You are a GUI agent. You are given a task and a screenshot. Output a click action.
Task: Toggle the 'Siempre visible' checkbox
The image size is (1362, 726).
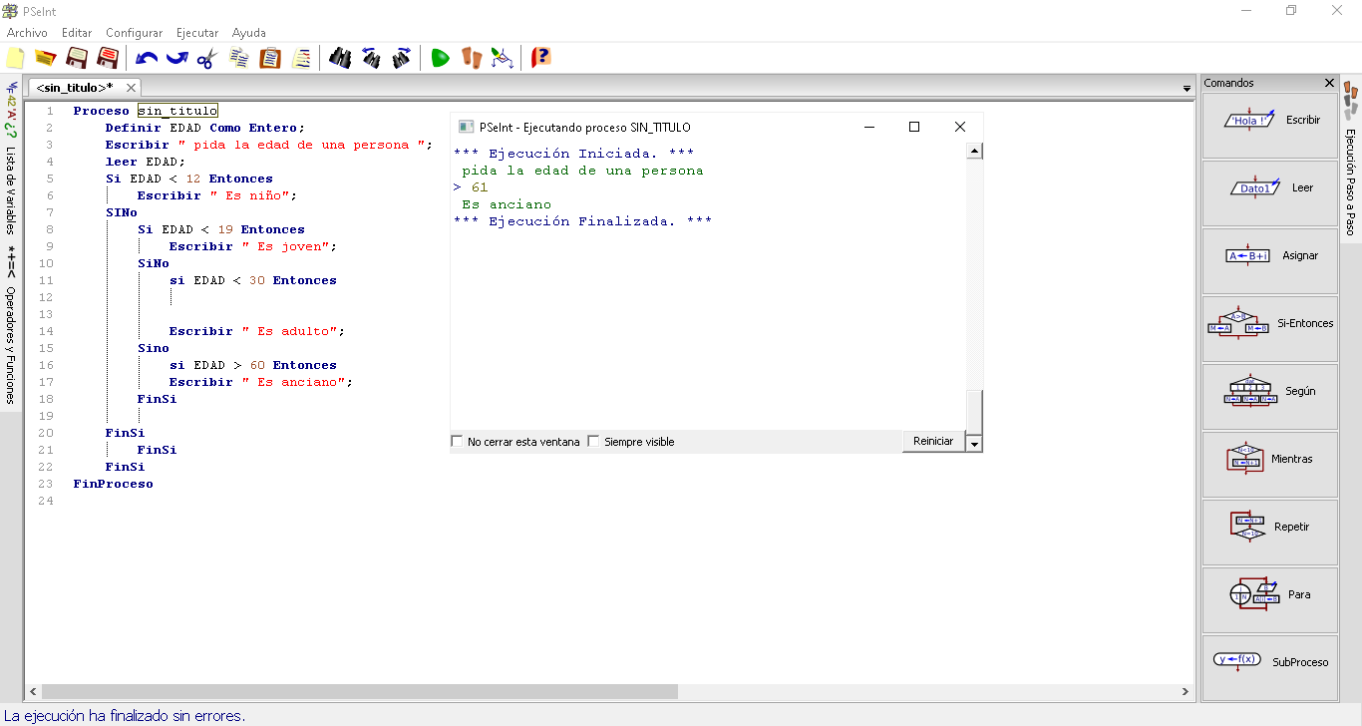[x=594, y=442]
